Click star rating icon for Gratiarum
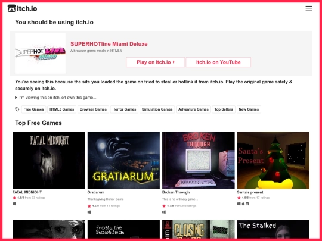322x241 pixels. point(89,206)
